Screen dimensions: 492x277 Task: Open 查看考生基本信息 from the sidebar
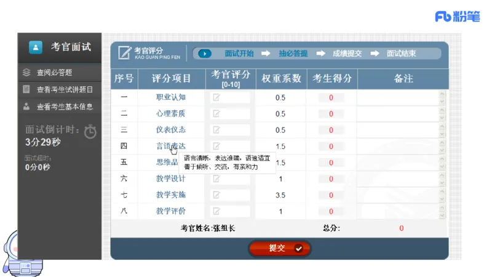click(65, 106)
